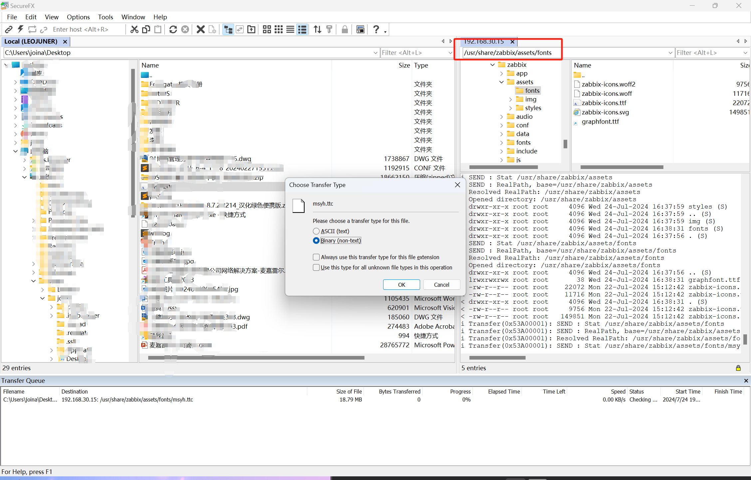The image size is (751, 480).
Task: Click the Up One Folder toolbar icon
Action: click(x=251, y=30)
